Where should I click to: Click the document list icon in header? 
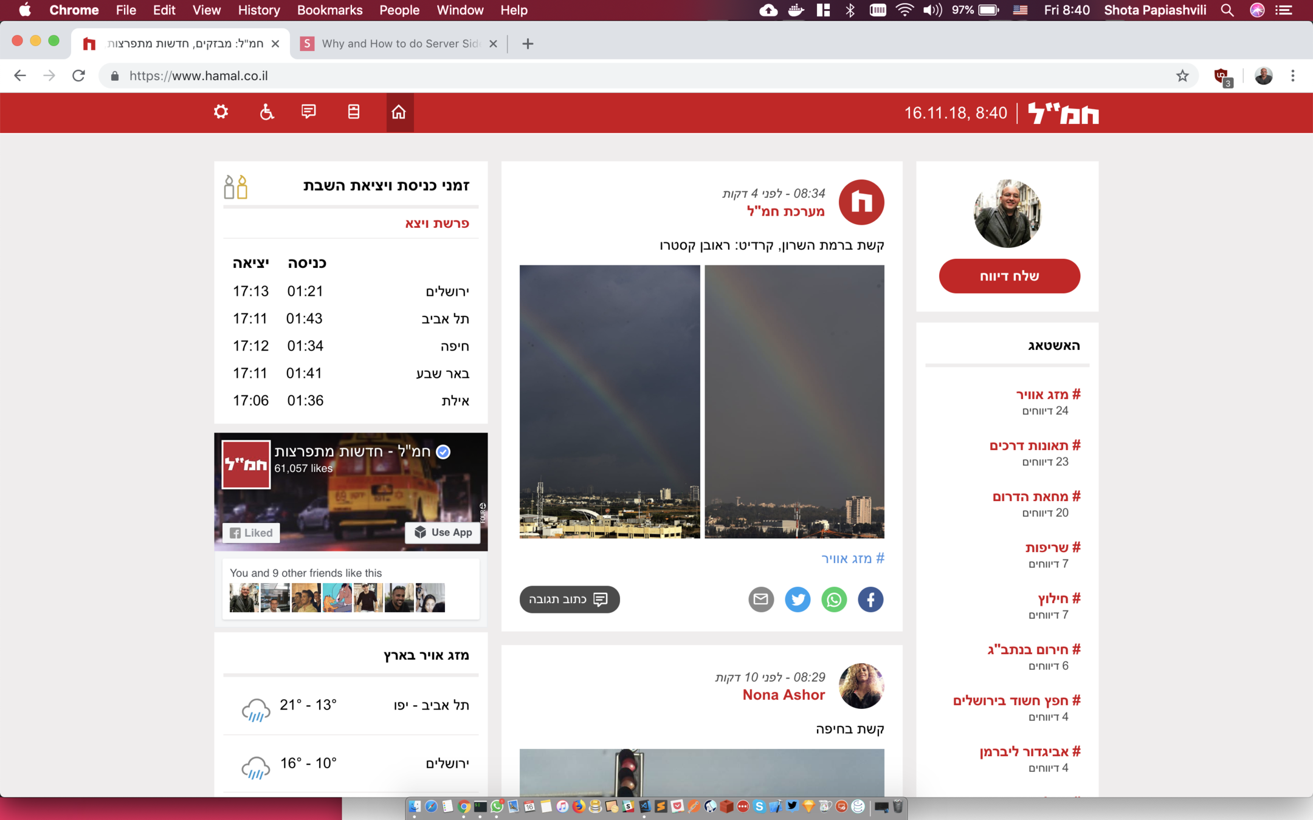[x=354, y=112]
